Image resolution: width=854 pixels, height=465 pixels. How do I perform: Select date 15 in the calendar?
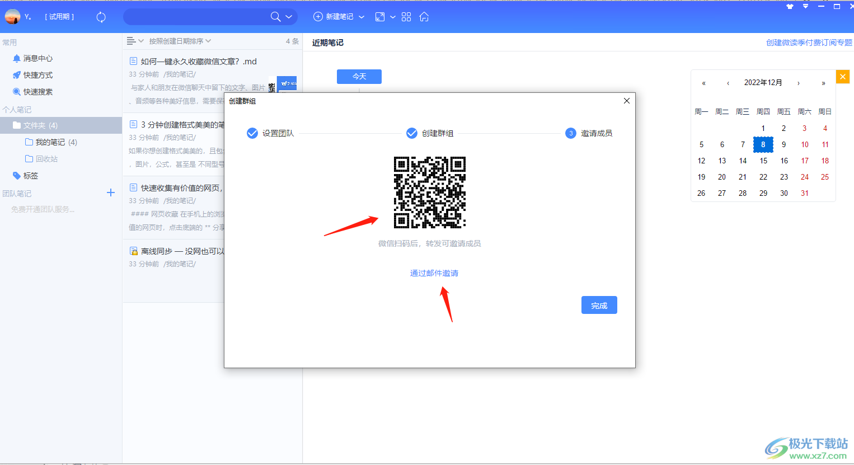(763, 161)
